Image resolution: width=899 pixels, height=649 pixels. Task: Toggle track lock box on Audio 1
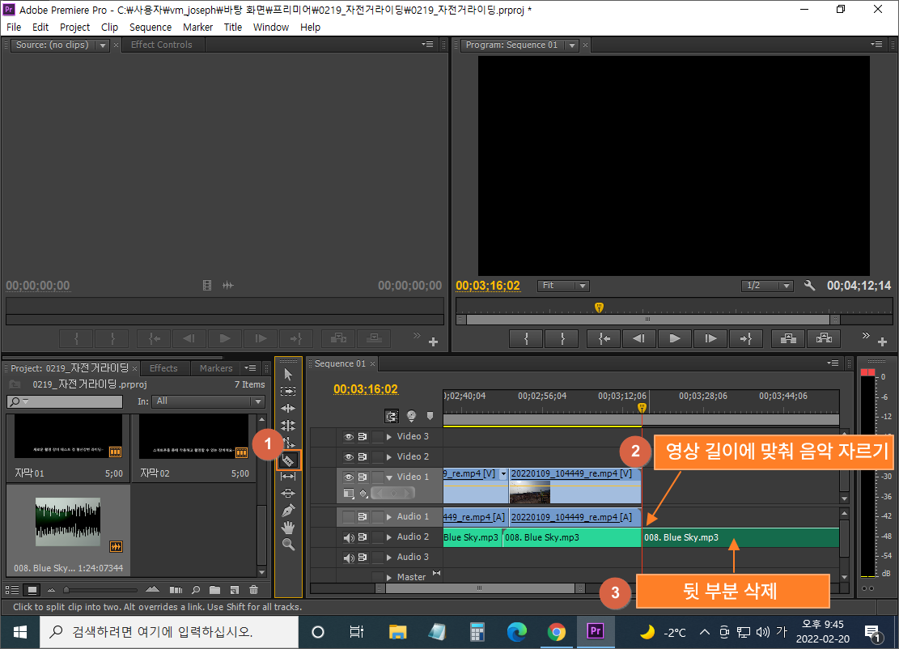pyautogui.click(x=377, y=517)
